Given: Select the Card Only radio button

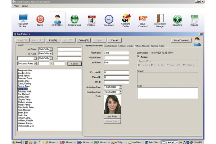Looking at the screenshot, I should pyautogui.click(x=140, y=65).
